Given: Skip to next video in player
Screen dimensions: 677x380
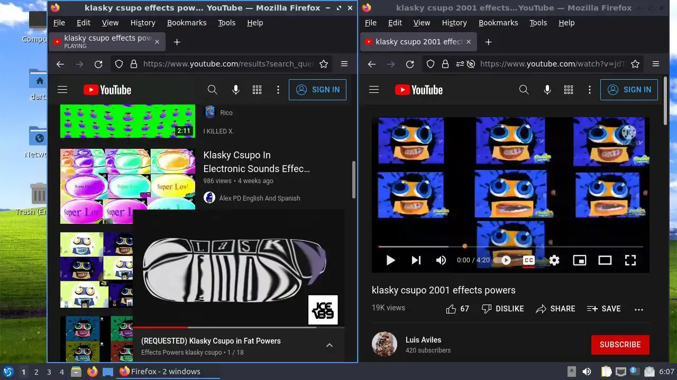Looking at the screenshot, I should (x=416, y=260).
